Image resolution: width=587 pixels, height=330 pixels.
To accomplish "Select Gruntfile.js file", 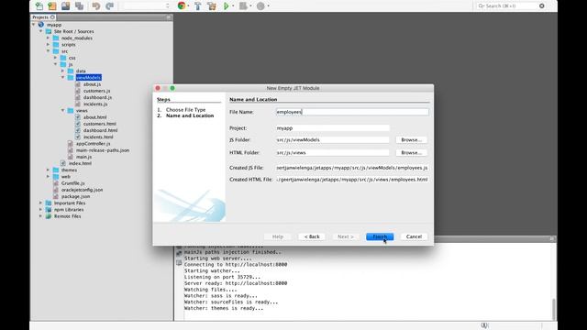I will 72,183.
